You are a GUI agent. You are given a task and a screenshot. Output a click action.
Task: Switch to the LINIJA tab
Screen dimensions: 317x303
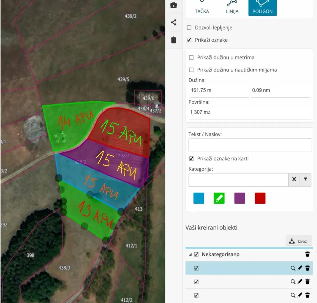tap(232, 8)
